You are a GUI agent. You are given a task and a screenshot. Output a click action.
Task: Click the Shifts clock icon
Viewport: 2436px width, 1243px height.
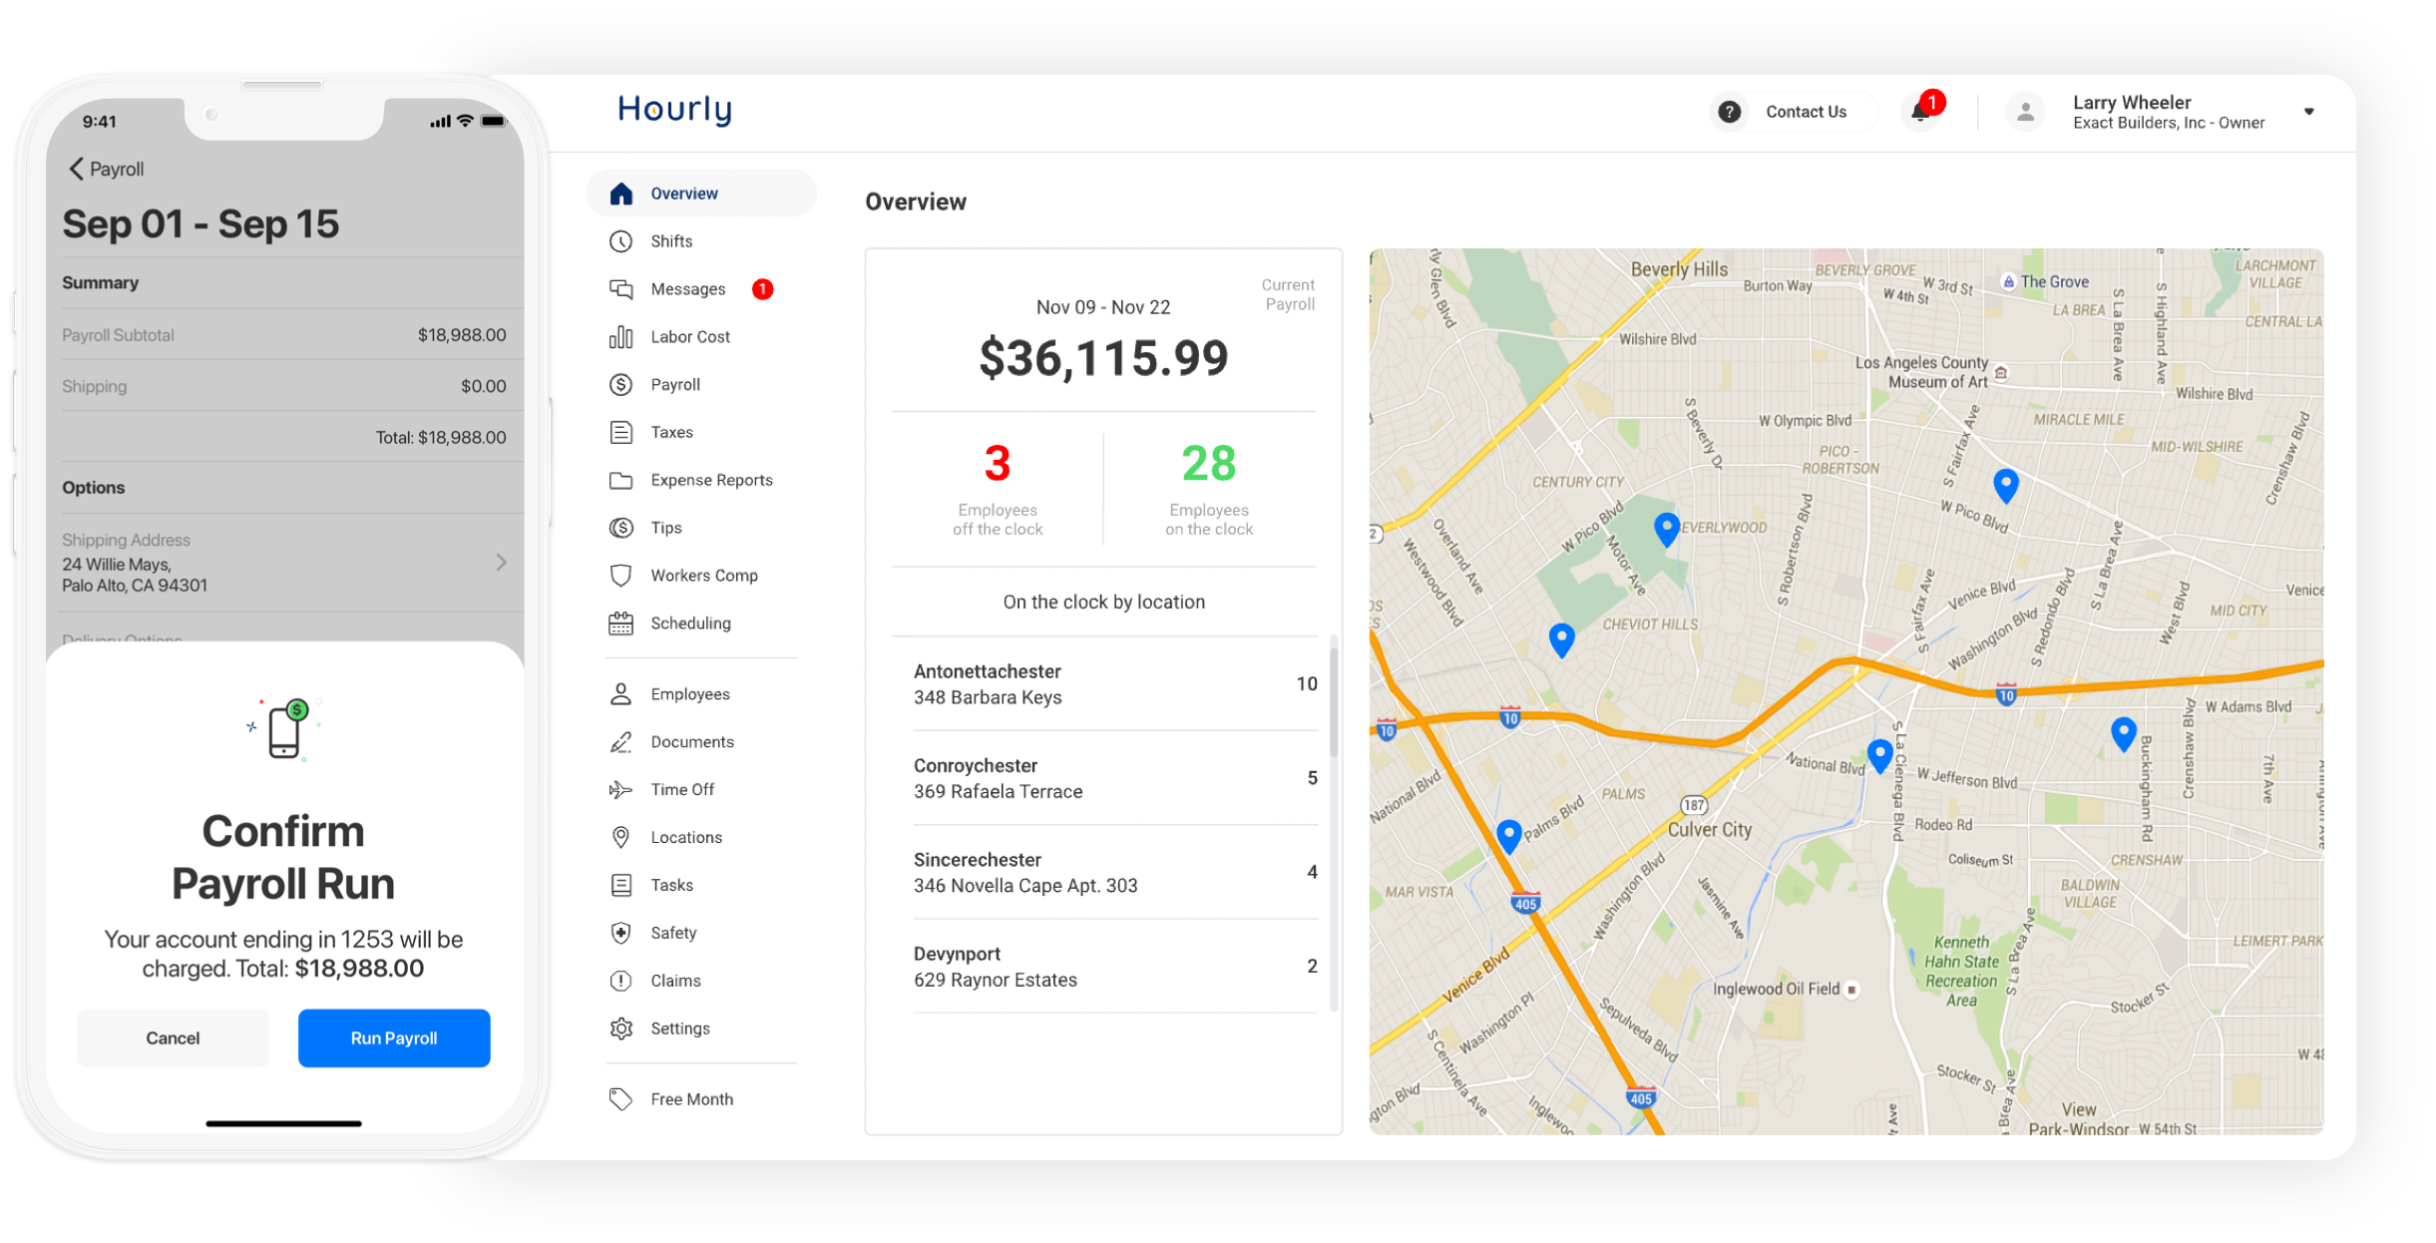point(620,241)
